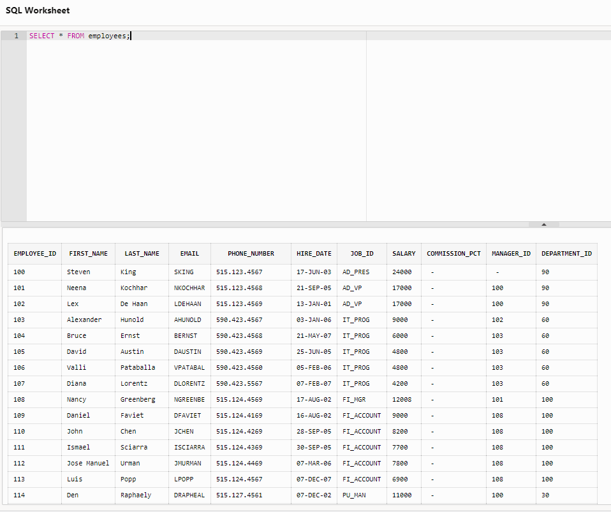The height and width of the screenshot is (512, 611).
Task: Select hire date 07-MAR-06
Action: click(x=314, y=464)
